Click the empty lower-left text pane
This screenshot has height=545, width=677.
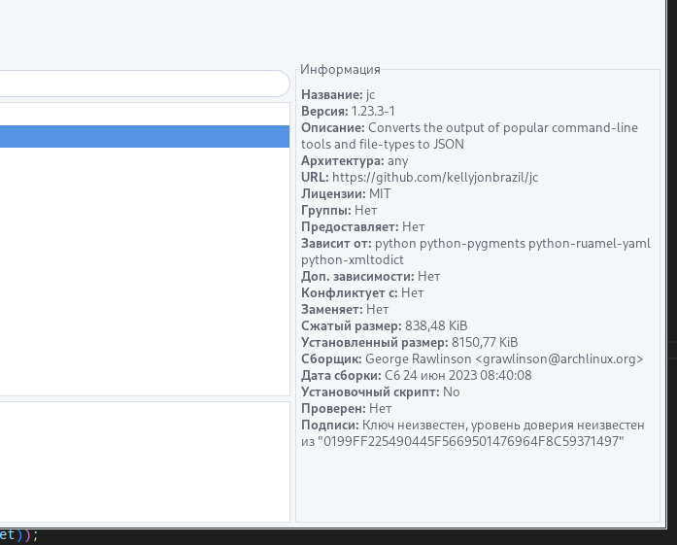click(144, 461)
